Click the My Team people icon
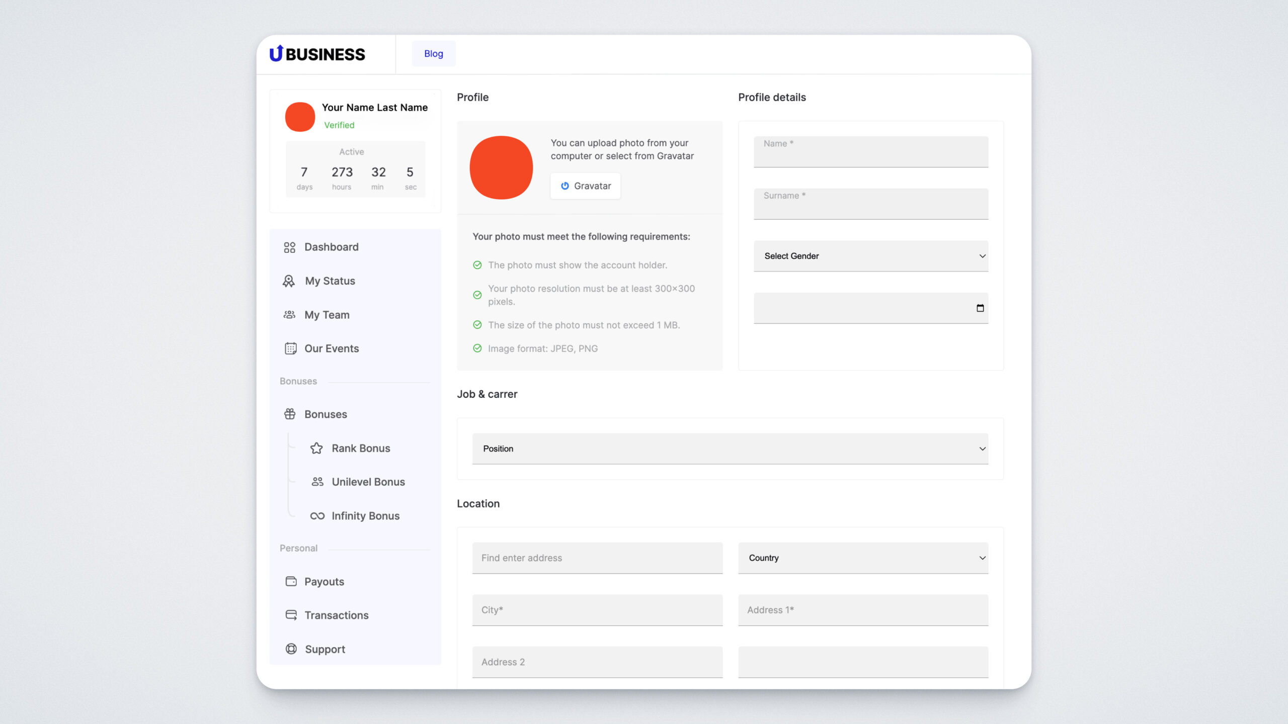 coord(289,315)
